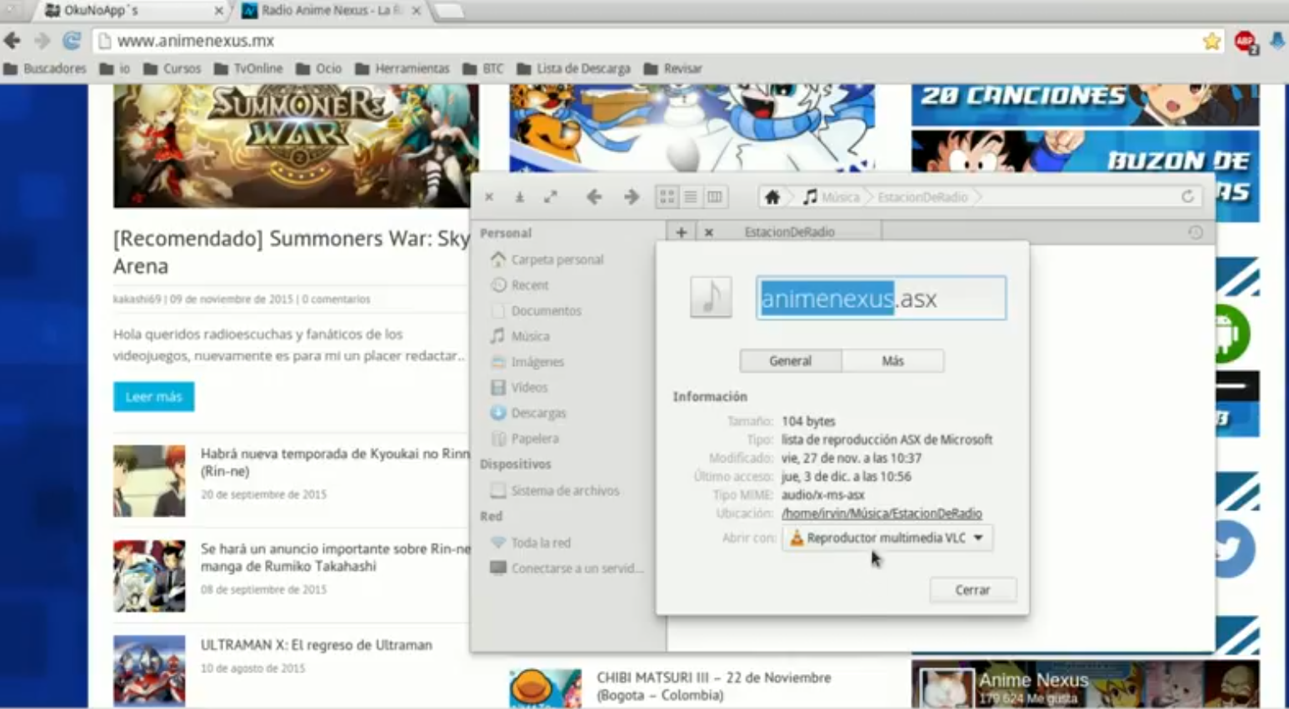
Task: Open the TvOnline bookmarks folder
Action: tap(248, 68)
